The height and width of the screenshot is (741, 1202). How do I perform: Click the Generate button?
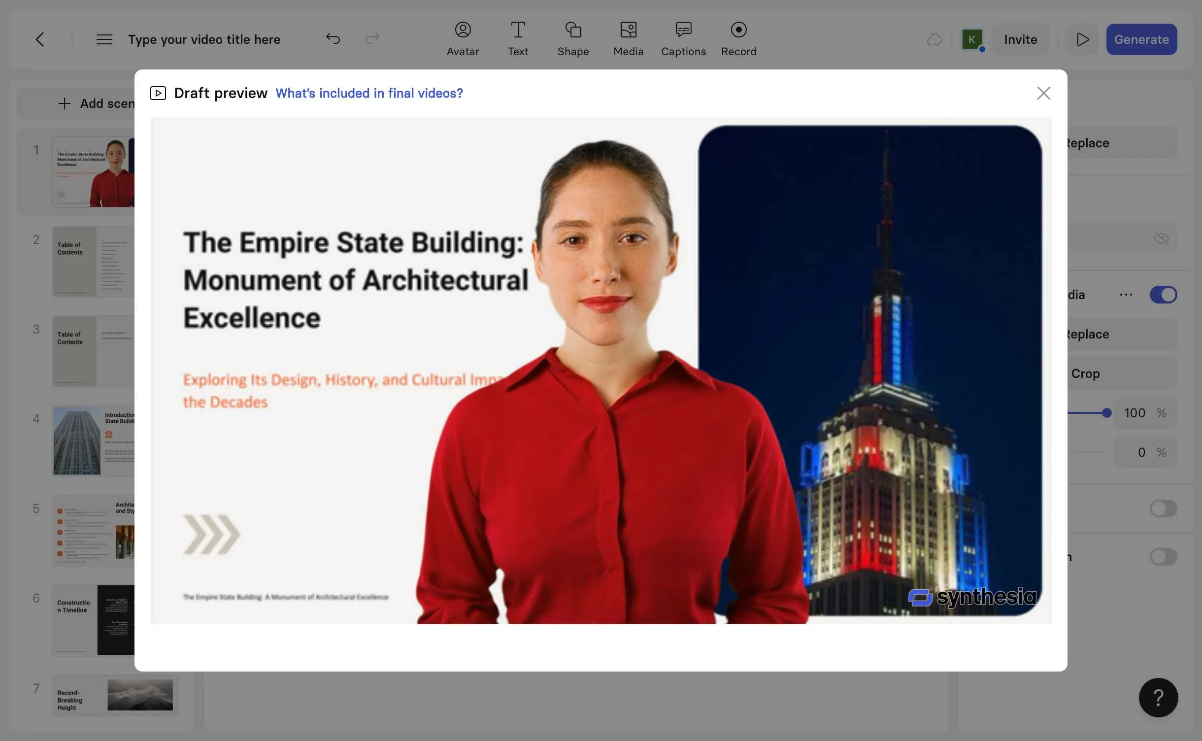coord(1141,39)
